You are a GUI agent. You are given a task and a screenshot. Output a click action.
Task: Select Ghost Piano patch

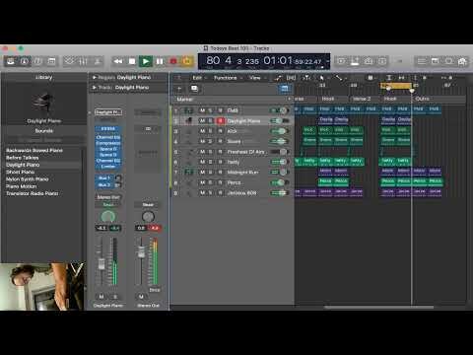pyautogui.click(x=20, y=172)
